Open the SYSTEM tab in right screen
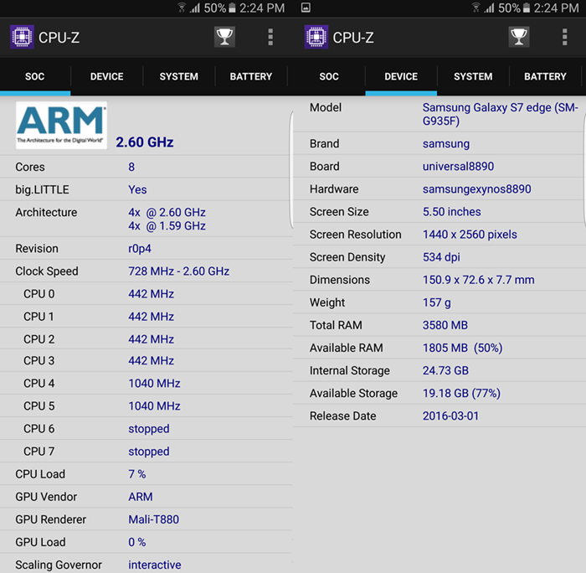Screen dimensions: 586x573 [x=473, y=77]
